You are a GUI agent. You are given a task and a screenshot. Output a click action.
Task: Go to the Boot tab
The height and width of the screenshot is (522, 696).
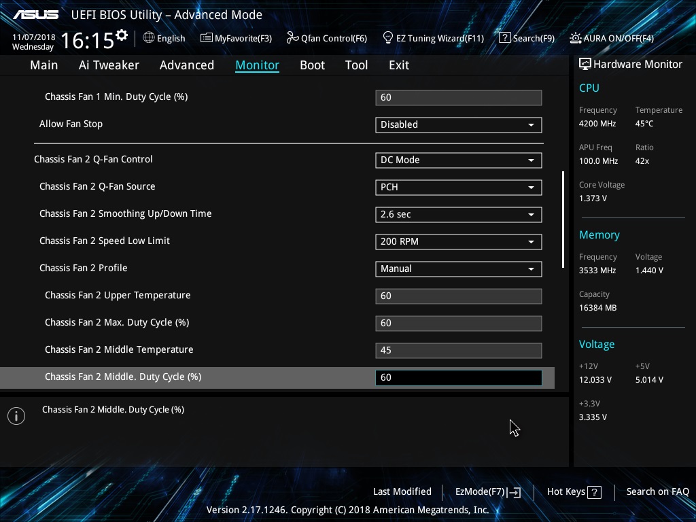313,65
